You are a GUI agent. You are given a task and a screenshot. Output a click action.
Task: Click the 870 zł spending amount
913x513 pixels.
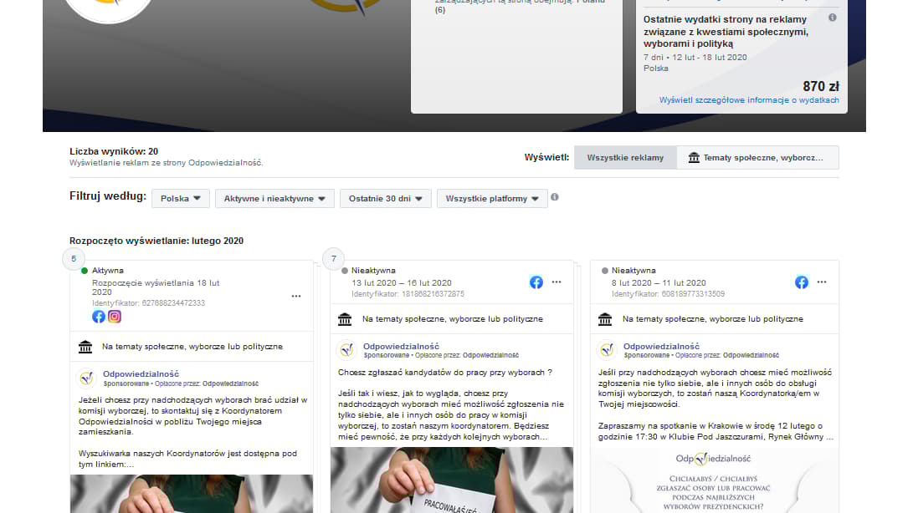tap(821, 87)
